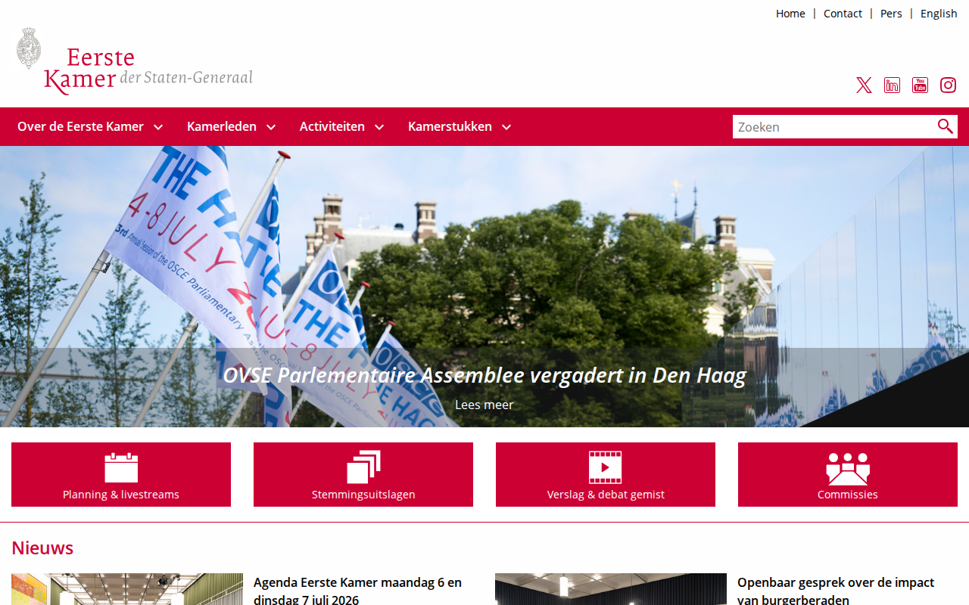This screenshot has height=605, width=969.
Task: Open the X (Twitter) social icon
Action: tap(864, 85)
